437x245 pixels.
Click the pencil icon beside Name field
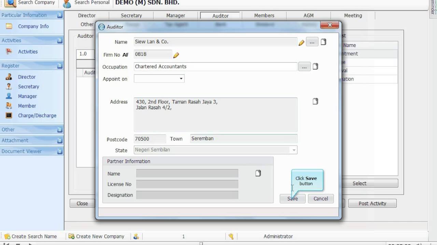(301, 43)
